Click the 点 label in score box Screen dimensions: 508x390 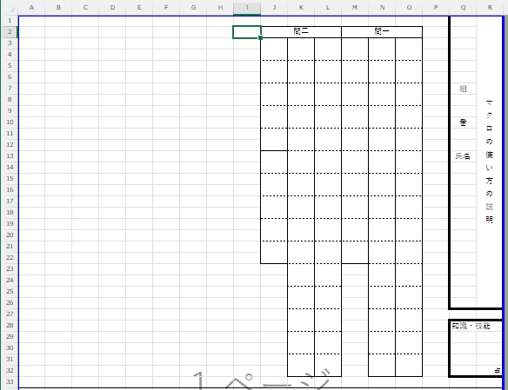click(497, 371)
